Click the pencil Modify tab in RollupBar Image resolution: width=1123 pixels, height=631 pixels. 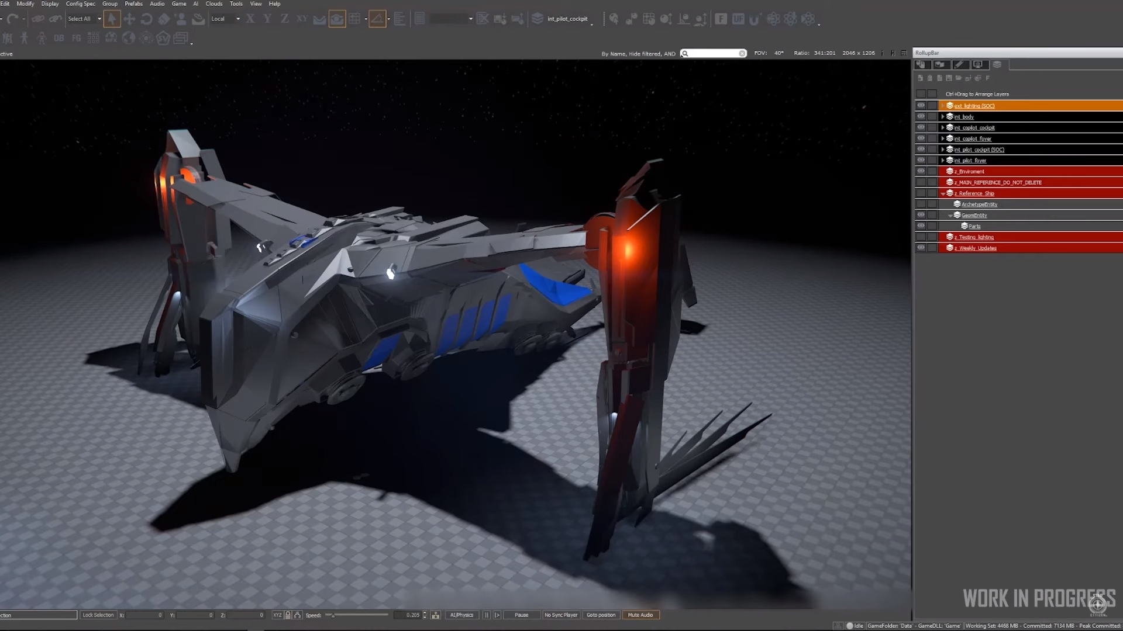click(959, 64)
